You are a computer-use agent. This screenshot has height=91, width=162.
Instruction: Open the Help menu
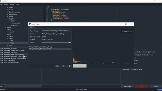click(17, 4)
